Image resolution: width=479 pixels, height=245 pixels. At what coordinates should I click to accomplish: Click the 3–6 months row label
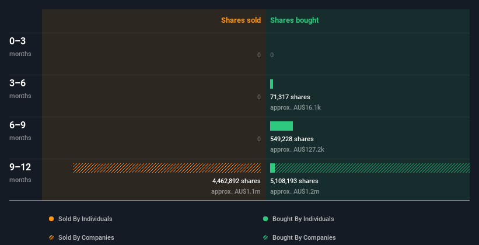click(20, 89)
